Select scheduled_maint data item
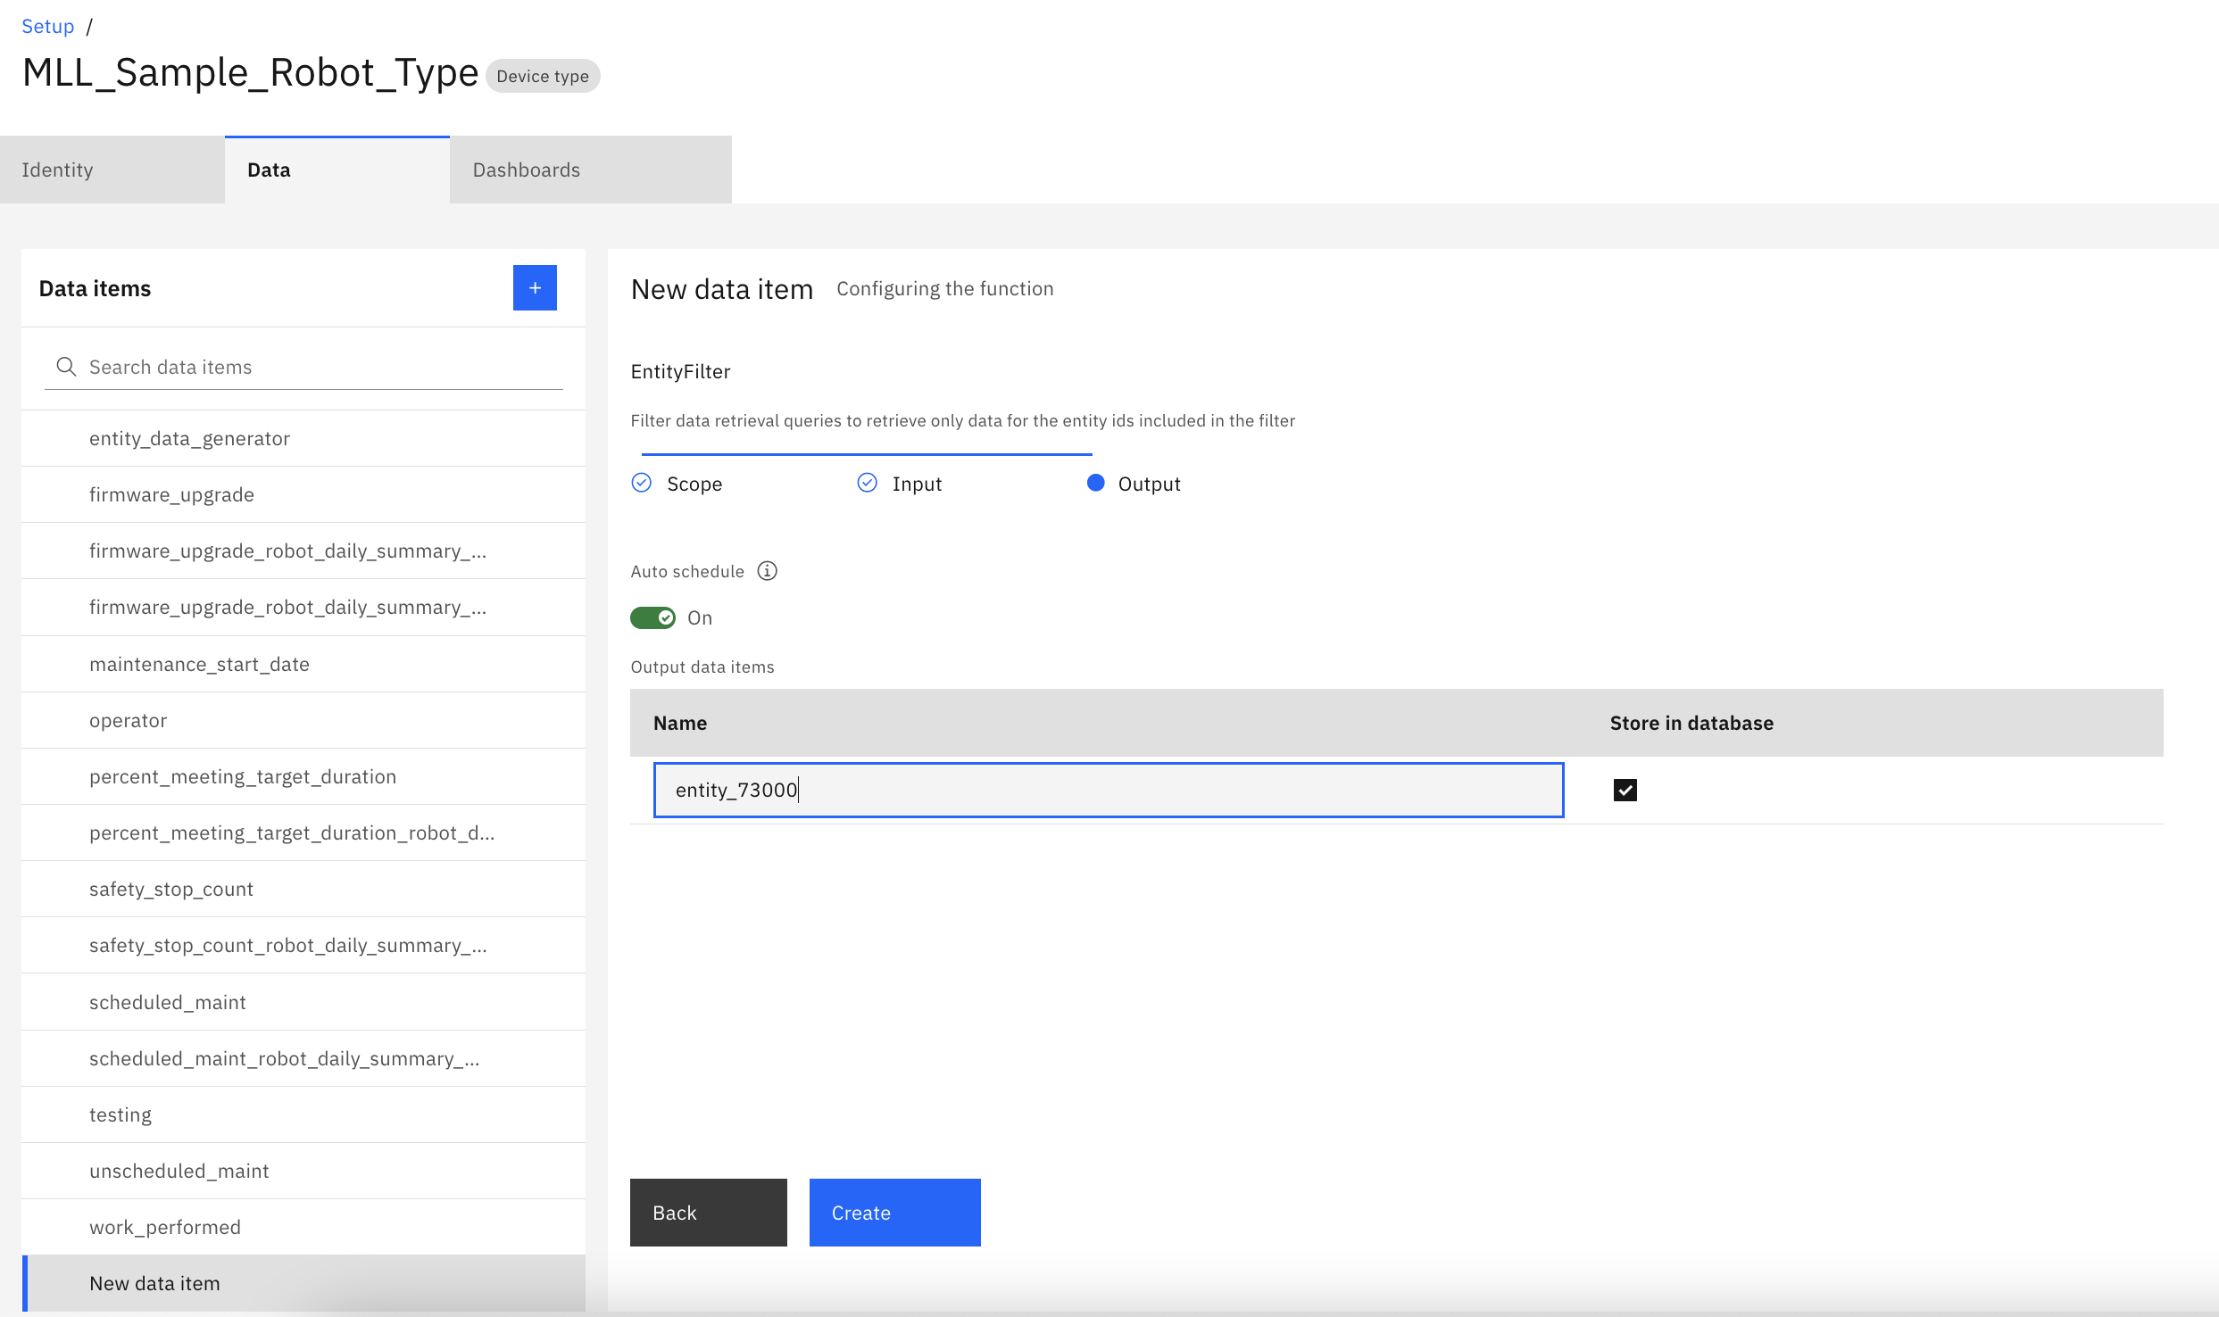The height and width of the screenshot is (1317, 2219). [303, 1002]
